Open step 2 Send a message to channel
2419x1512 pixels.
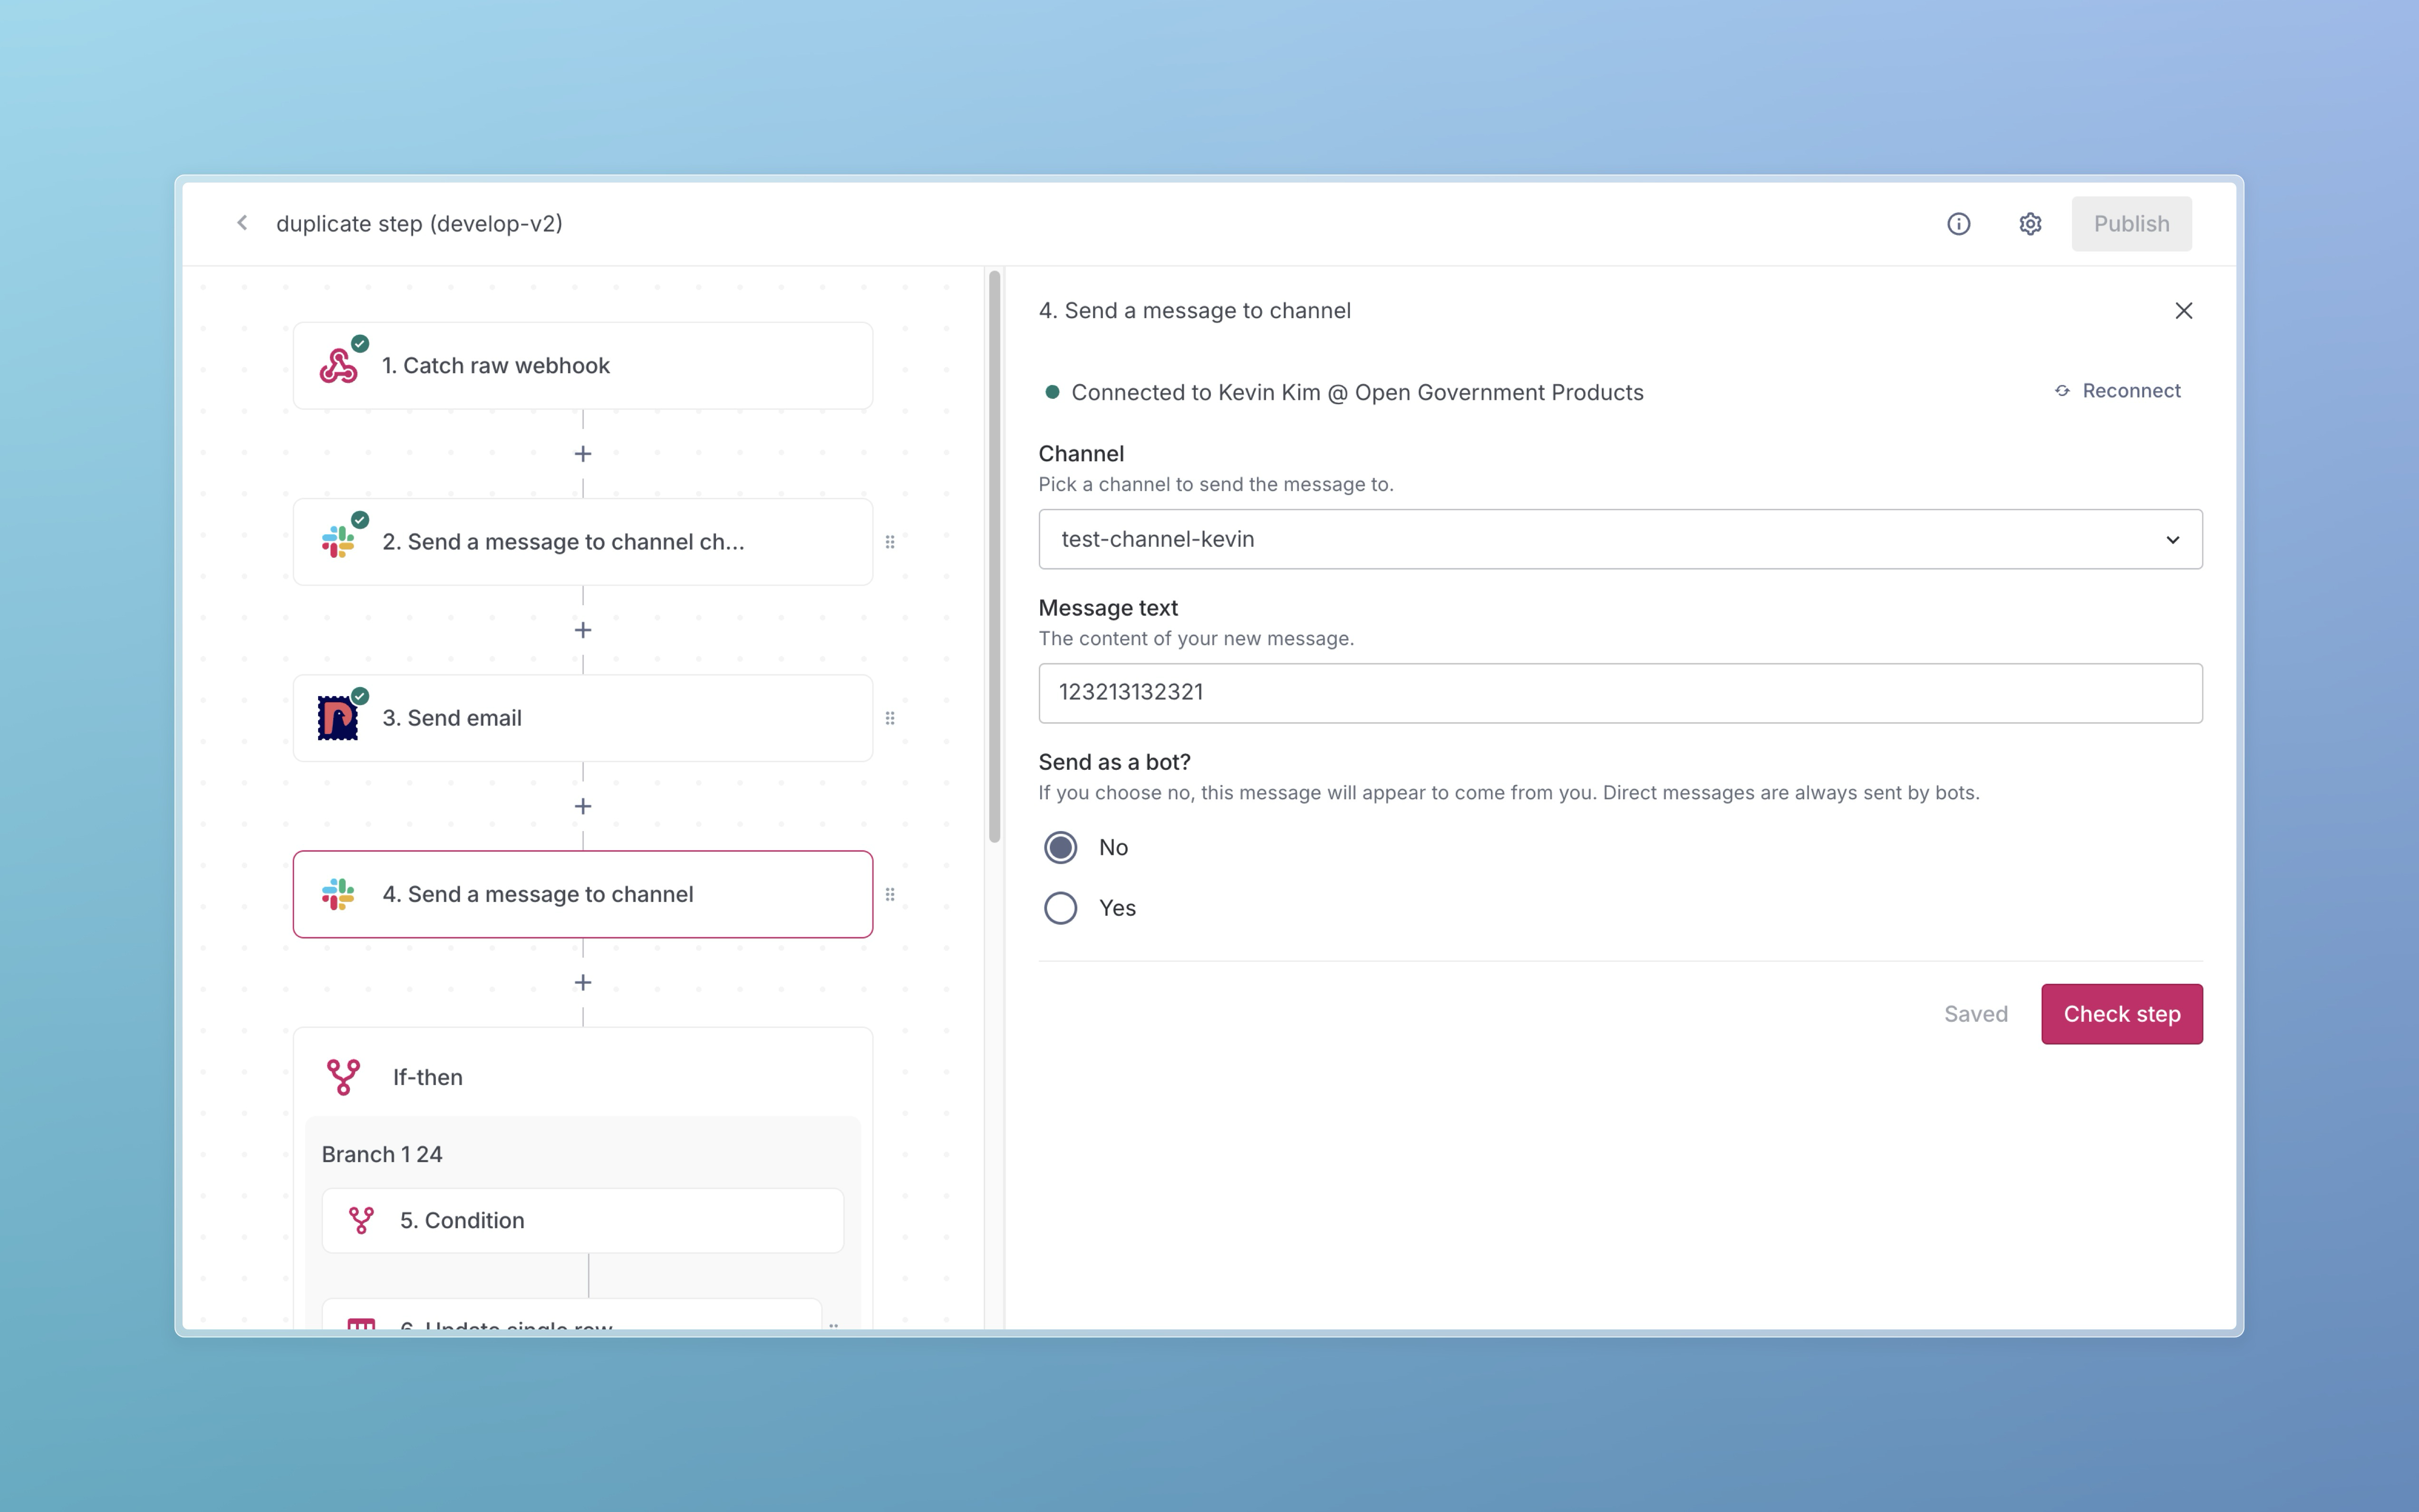(583, 542)
